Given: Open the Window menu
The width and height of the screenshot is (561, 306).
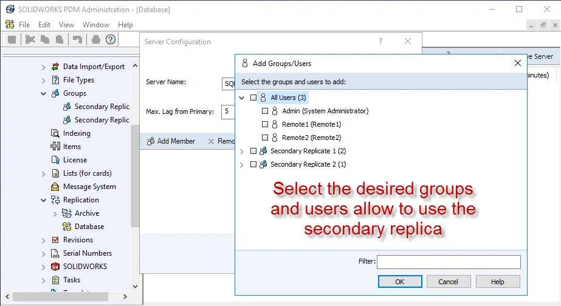Looking at the screenshot, I should click(96, 25).
